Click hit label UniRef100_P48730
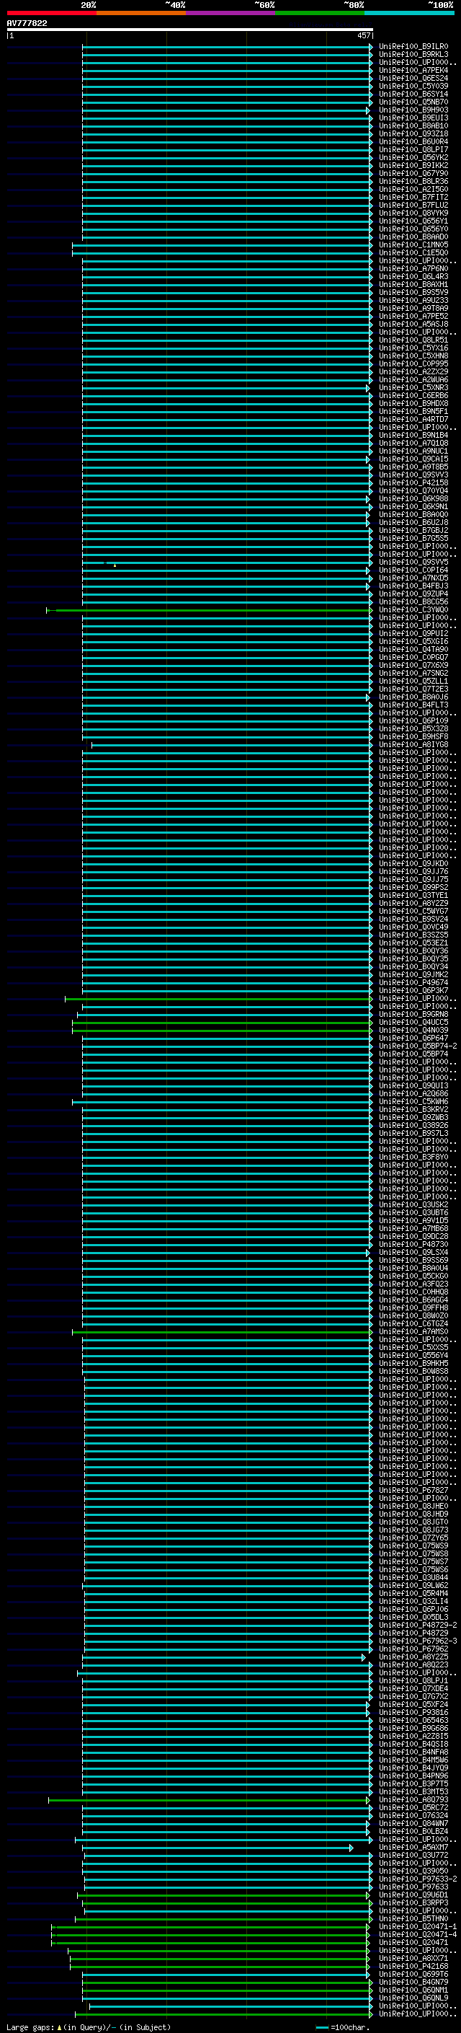The image size is (461, 2033). 413,1245
